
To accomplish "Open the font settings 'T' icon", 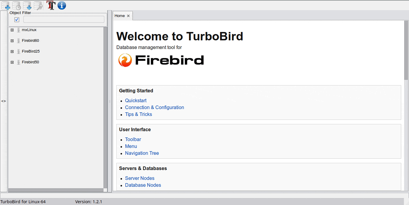I will (x=51, y=5).
